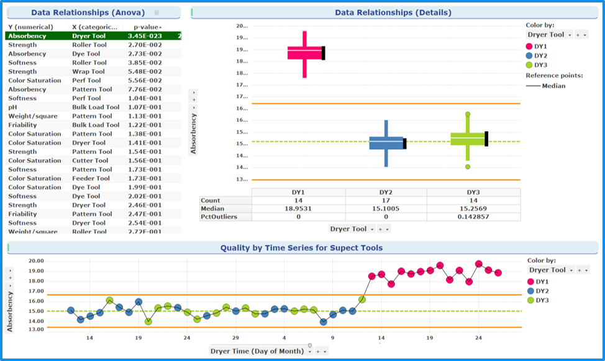Click the Median reference points legend entry
The width and height of the screenshot is (605, 361).
[x=545, y=86]
